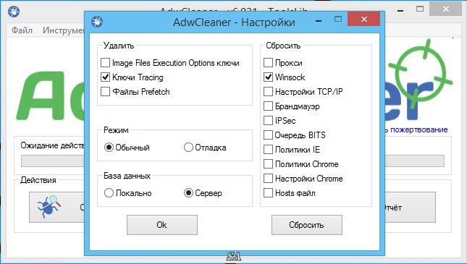Close the Настройки dialog
The image size is (467, 264).
point(363,19)
